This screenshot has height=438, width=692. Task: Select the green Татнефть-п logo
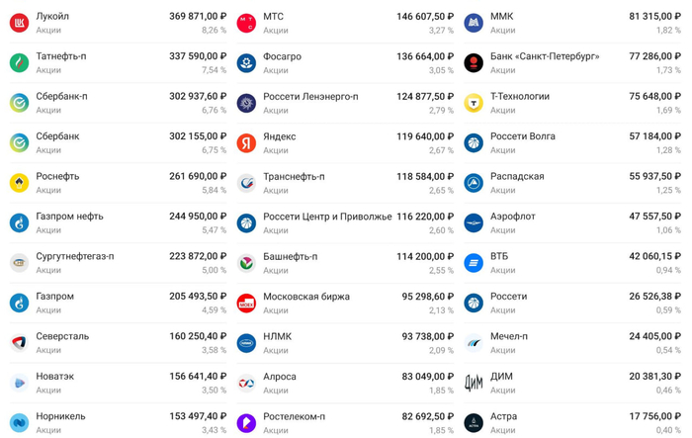[x=19, y=62]
